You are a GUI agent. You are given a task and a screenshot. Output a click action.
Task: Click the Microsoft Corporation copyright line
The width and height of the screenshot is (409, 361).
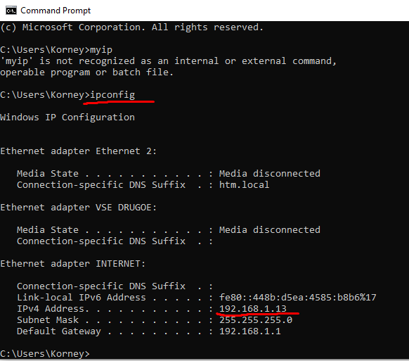pos(132,27)
